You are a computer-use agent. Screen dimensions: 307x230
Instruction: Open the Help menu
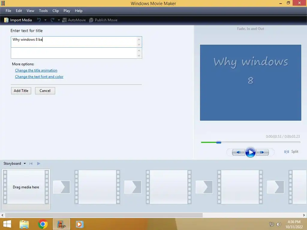79,11
